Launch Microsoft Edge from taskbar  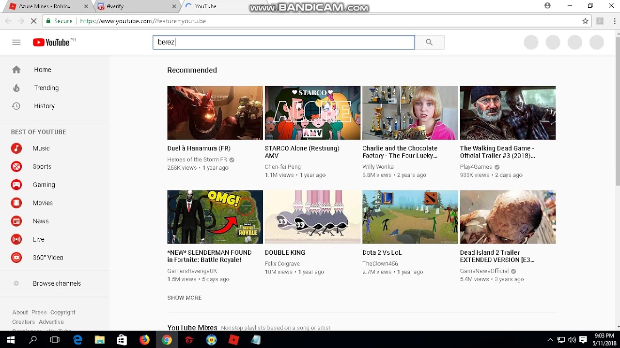coord(77,340)
